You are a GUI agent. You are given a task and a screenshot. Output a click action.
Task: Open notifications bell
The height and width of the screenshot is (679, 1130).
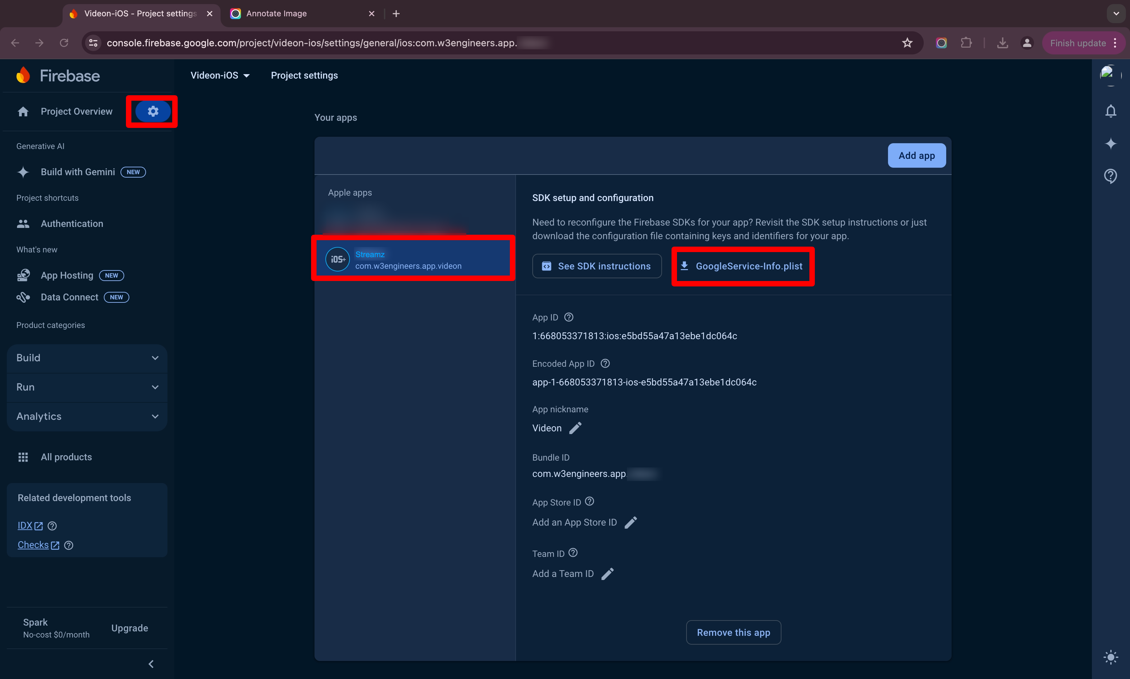point(1111,111)
